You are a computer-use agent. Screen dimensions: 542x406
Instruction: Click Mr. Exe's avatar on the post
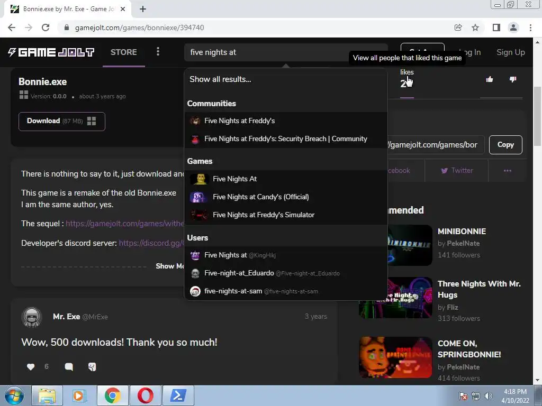[x=32, y=317]
